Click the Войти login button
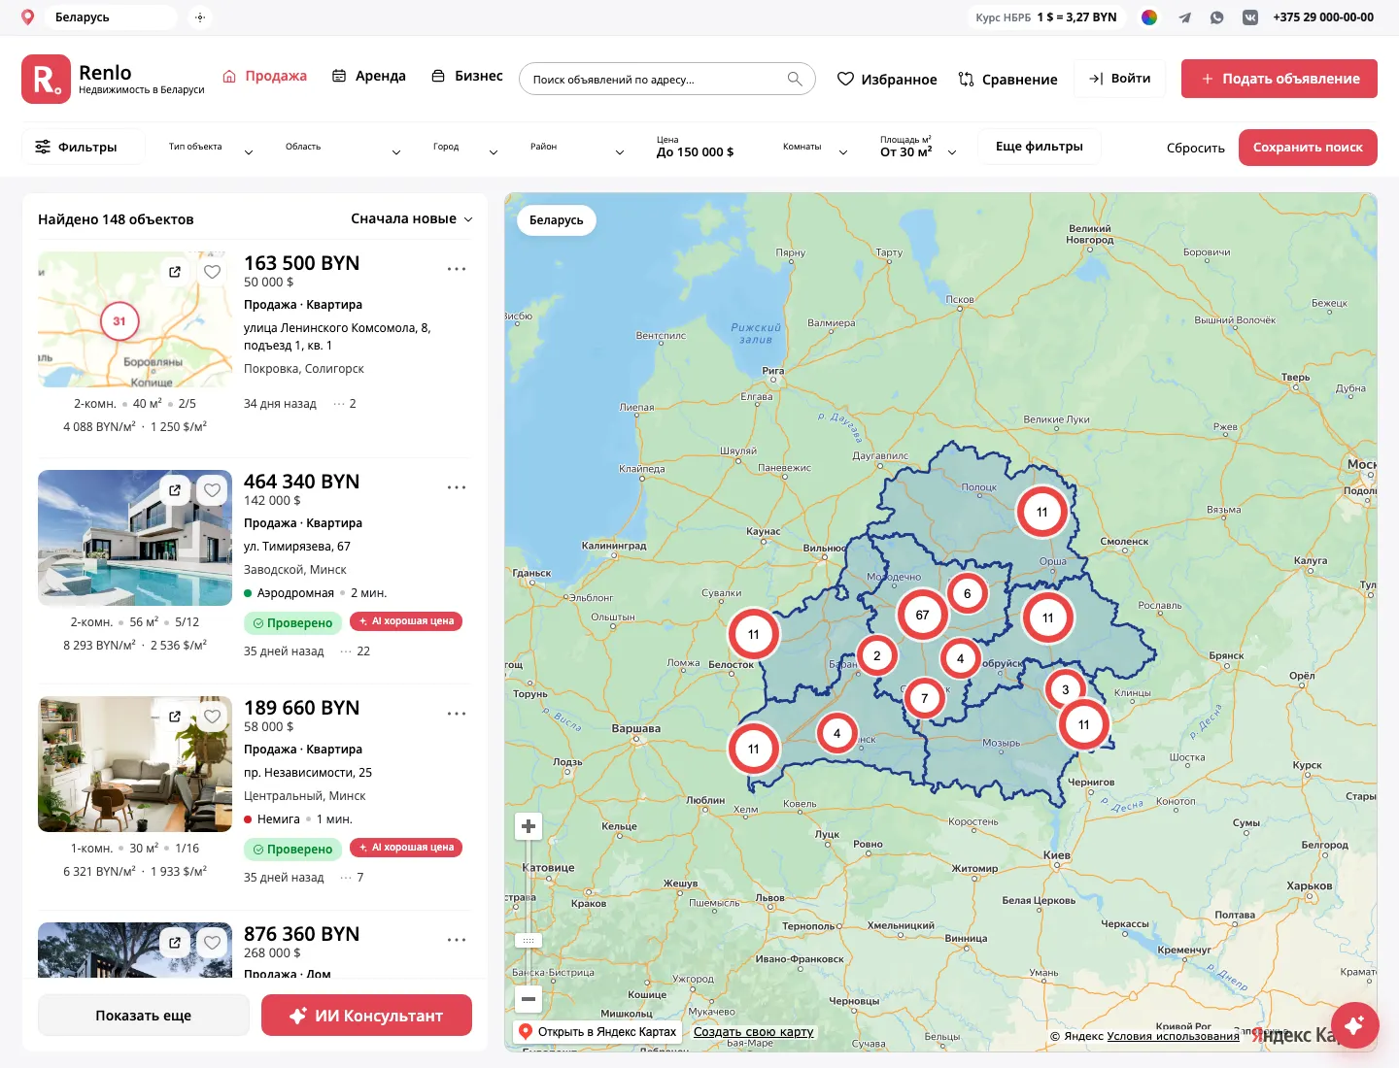Viewport: 1399px width, 1068px height. pos(1120,79)
